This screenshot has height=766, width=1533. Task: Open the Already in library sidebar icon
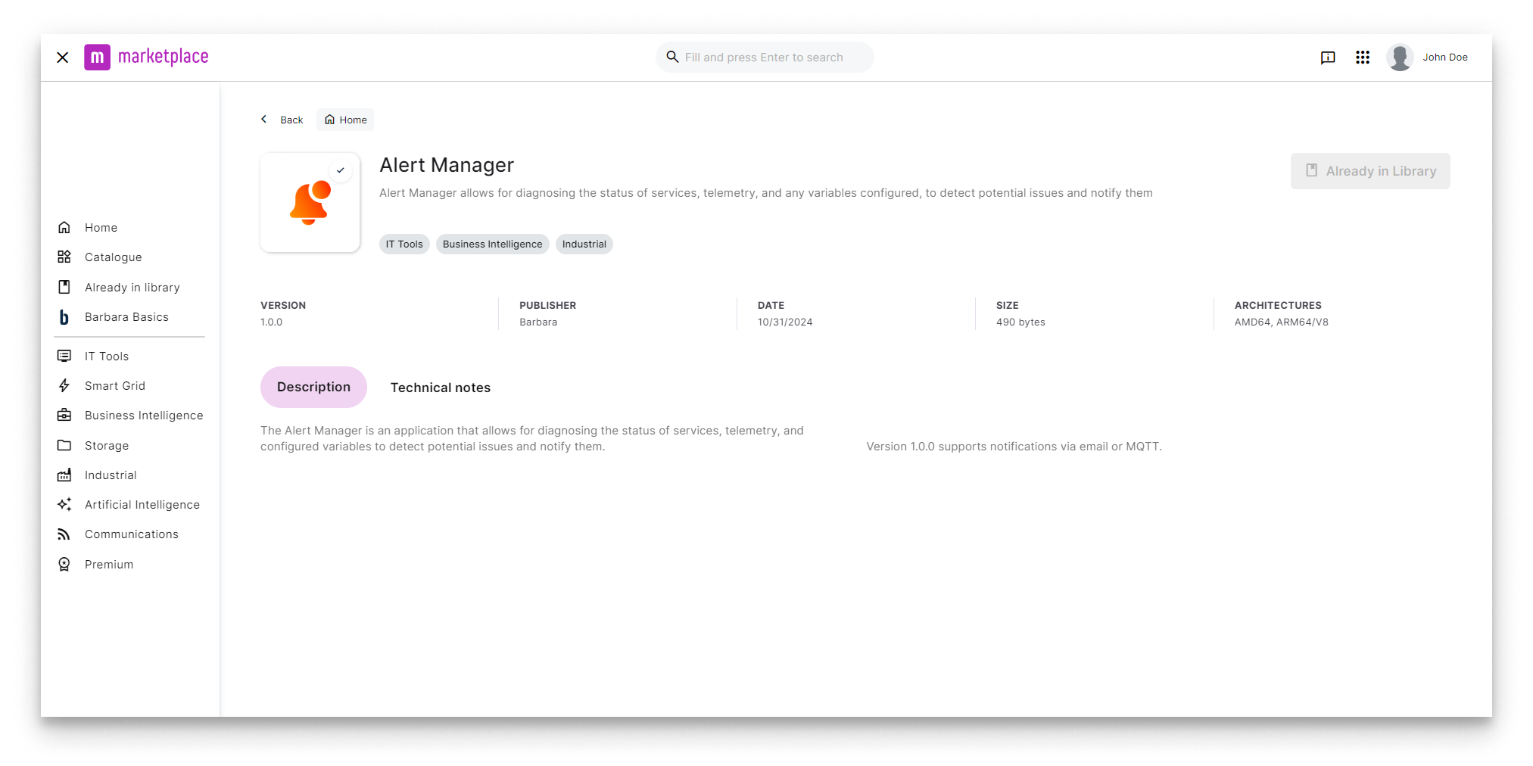coord(64,287)
